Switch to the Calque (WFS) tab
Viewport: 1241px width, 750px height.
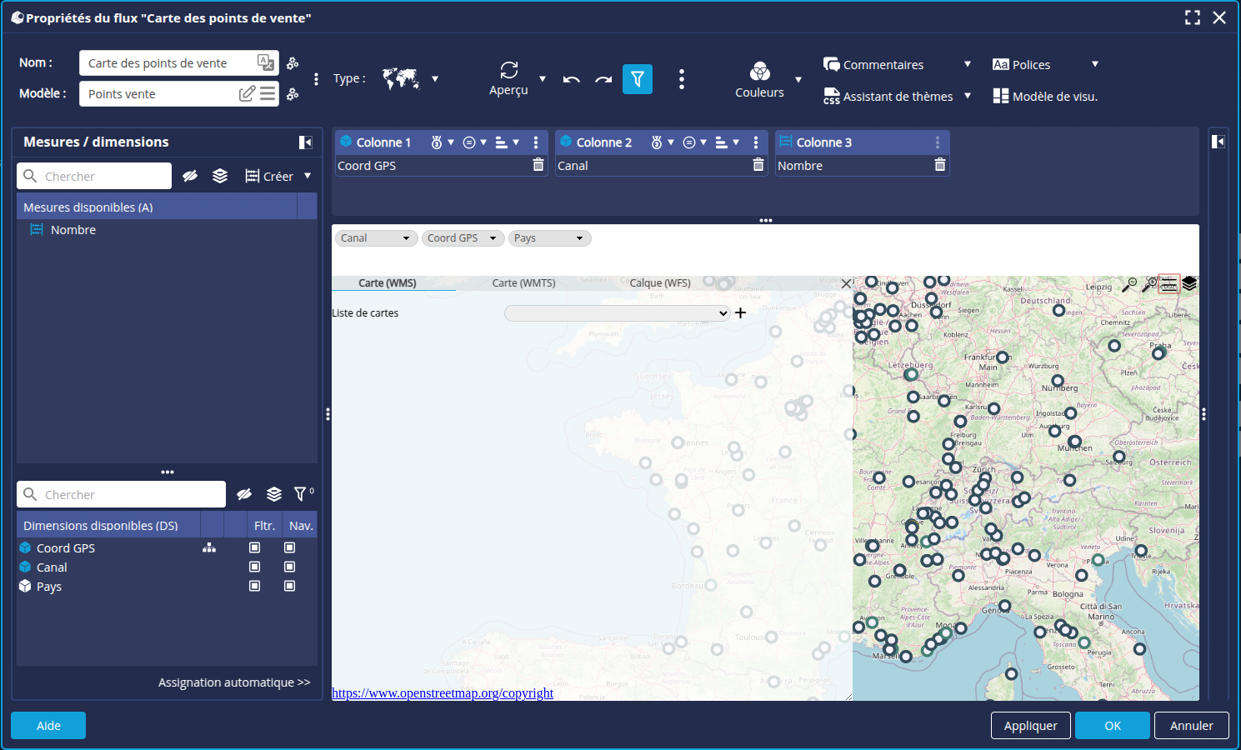pos(660,283)
